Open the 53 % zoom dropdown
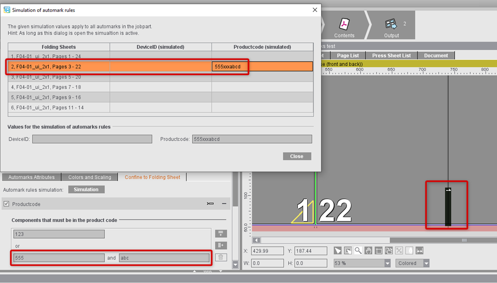Image resolution: width=497 pixels, height=283 pixels. (387, 263)
